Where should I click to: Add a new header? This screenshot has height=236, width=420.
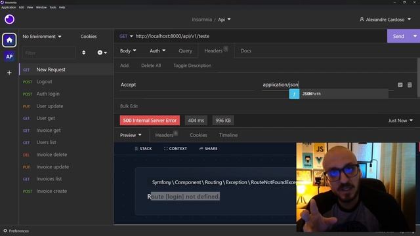(x=124, y=66)
